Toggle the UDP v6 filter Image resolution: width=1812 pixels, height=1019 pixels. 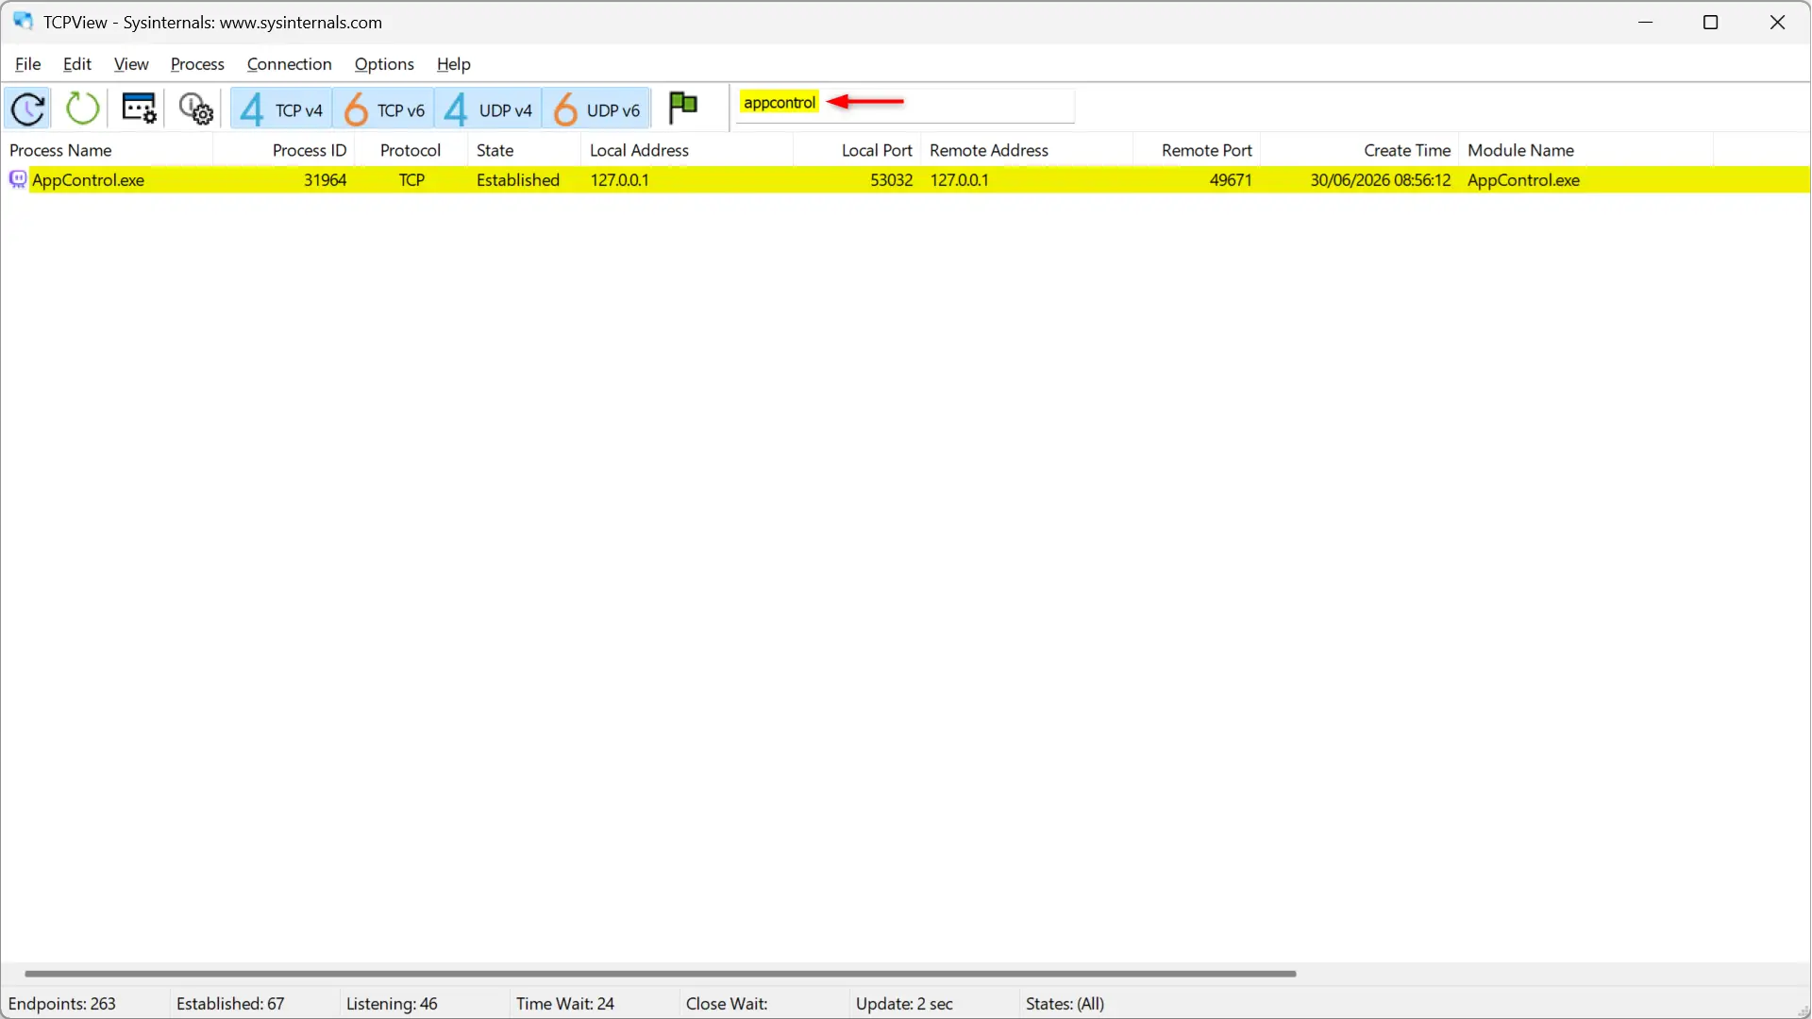click(596, 109)
